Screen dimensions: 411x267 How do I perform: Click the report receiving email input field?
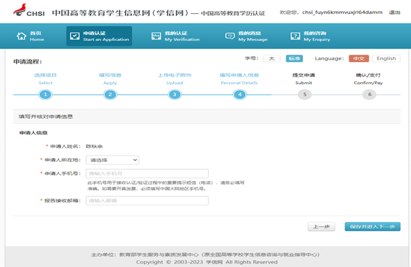147,201
